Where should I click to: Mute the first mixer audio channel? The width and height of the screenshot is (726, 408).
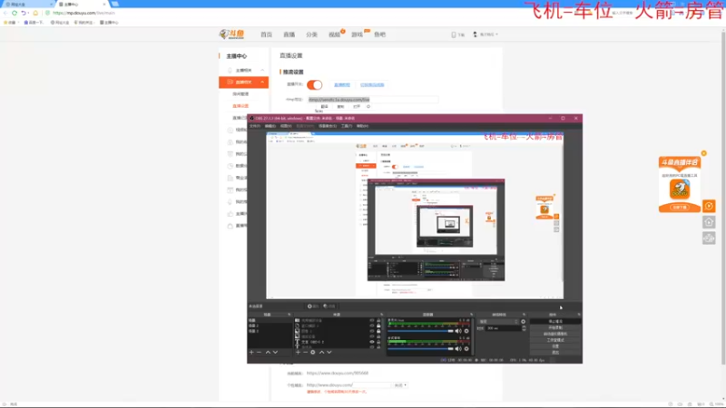click(x=458, y=331)
